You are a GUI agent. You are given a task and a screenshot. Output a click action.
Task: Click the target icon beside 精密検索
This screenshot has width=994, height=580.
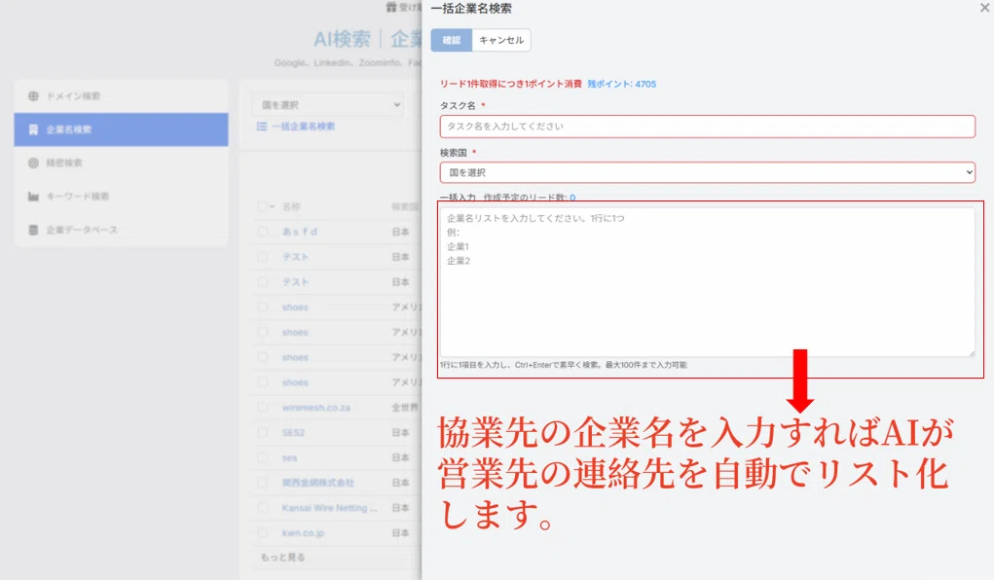pyautogui.click(x=34, y=163)
